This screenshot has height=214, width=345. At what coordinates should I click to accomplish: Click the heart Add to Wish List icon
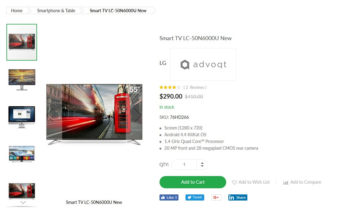[234, 182]
